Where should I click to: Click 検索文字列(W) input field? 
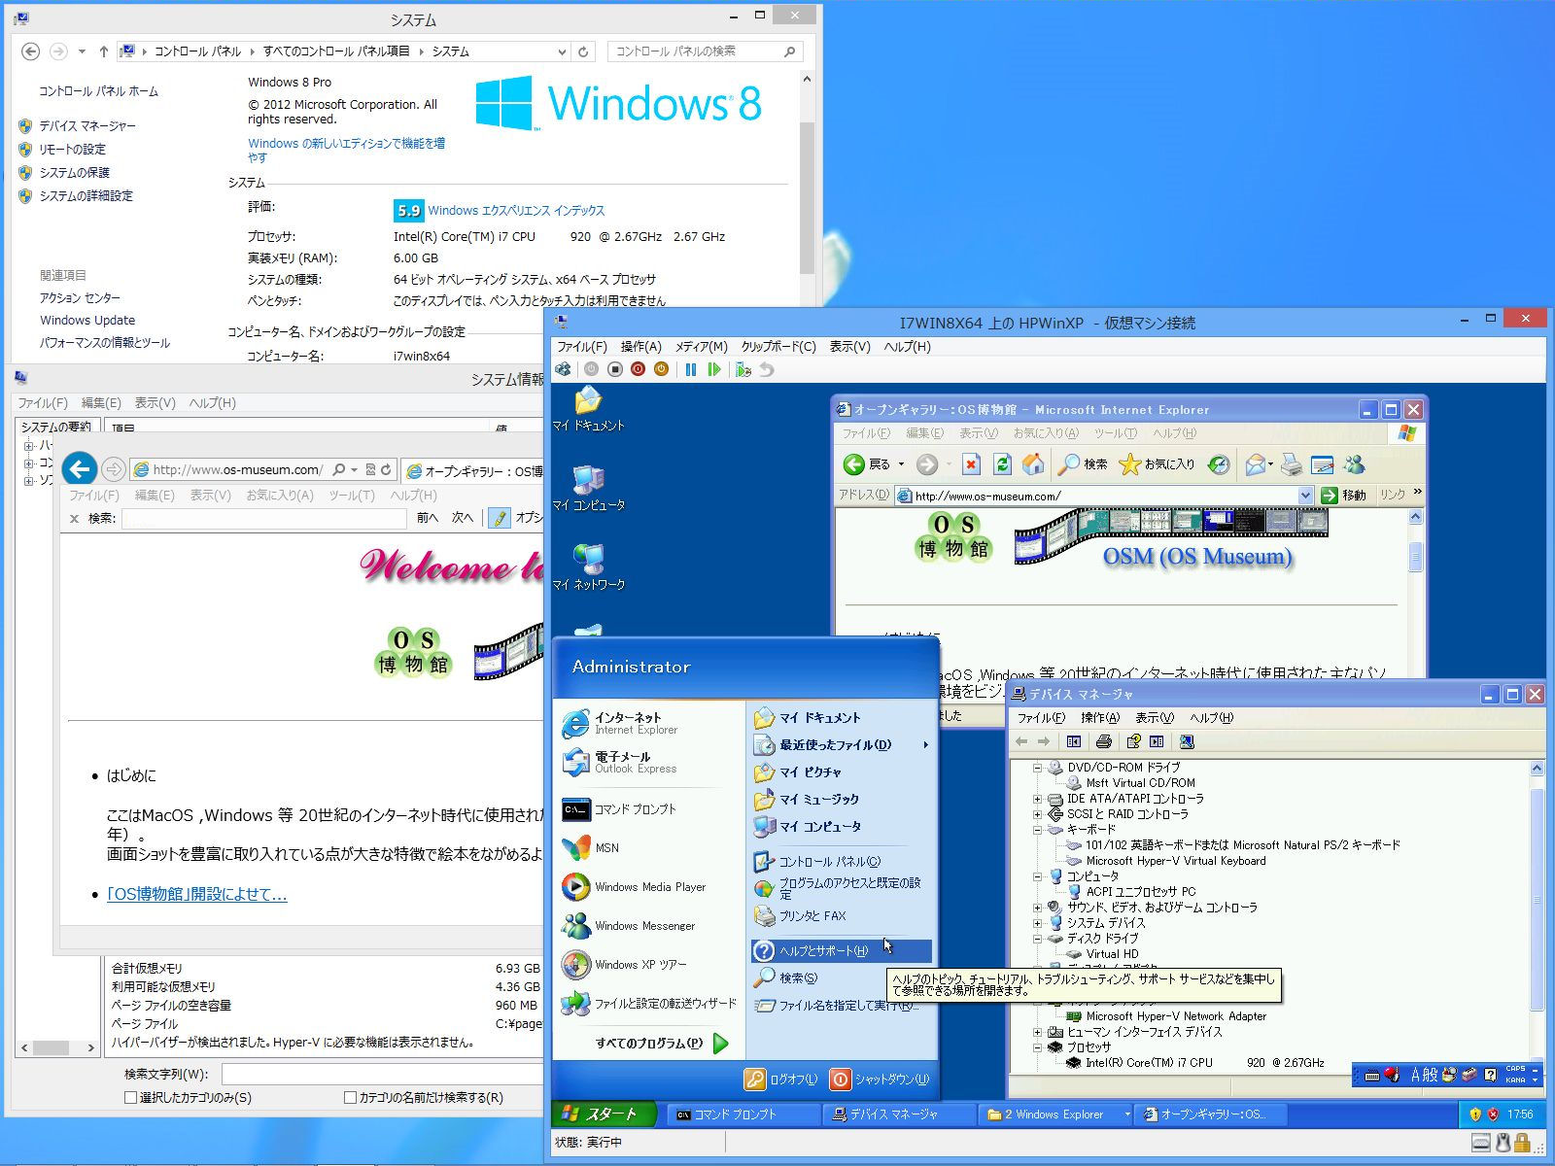point(382,1074)
